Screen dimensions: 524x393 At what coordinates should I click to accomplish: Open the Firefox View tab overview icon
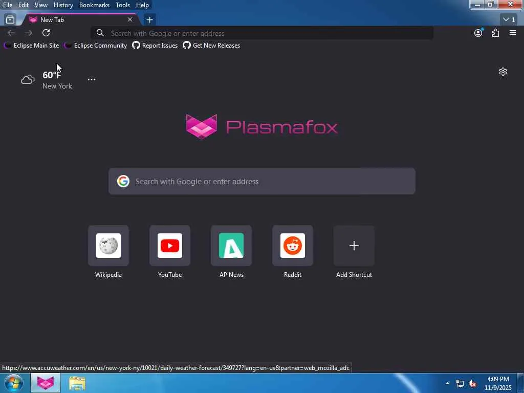[10, 20]
